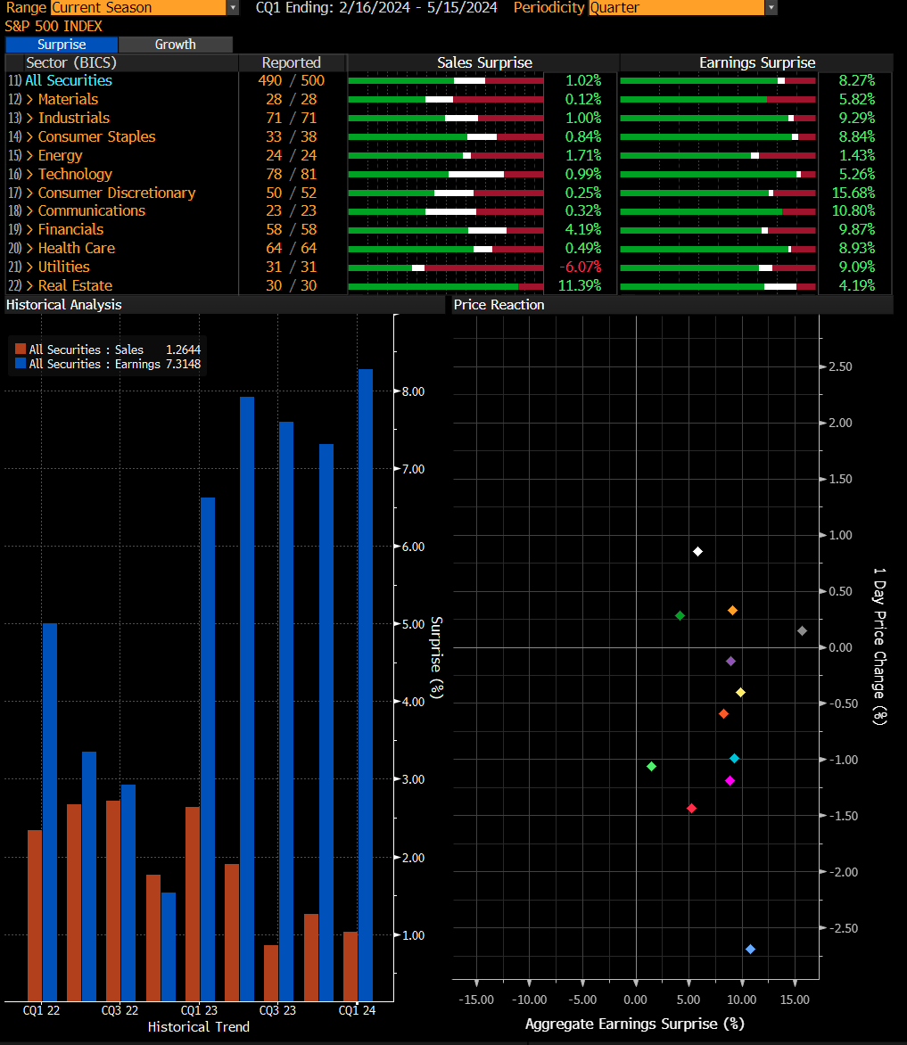Click the gray diamond marker near 15

(x=803, y=630)
